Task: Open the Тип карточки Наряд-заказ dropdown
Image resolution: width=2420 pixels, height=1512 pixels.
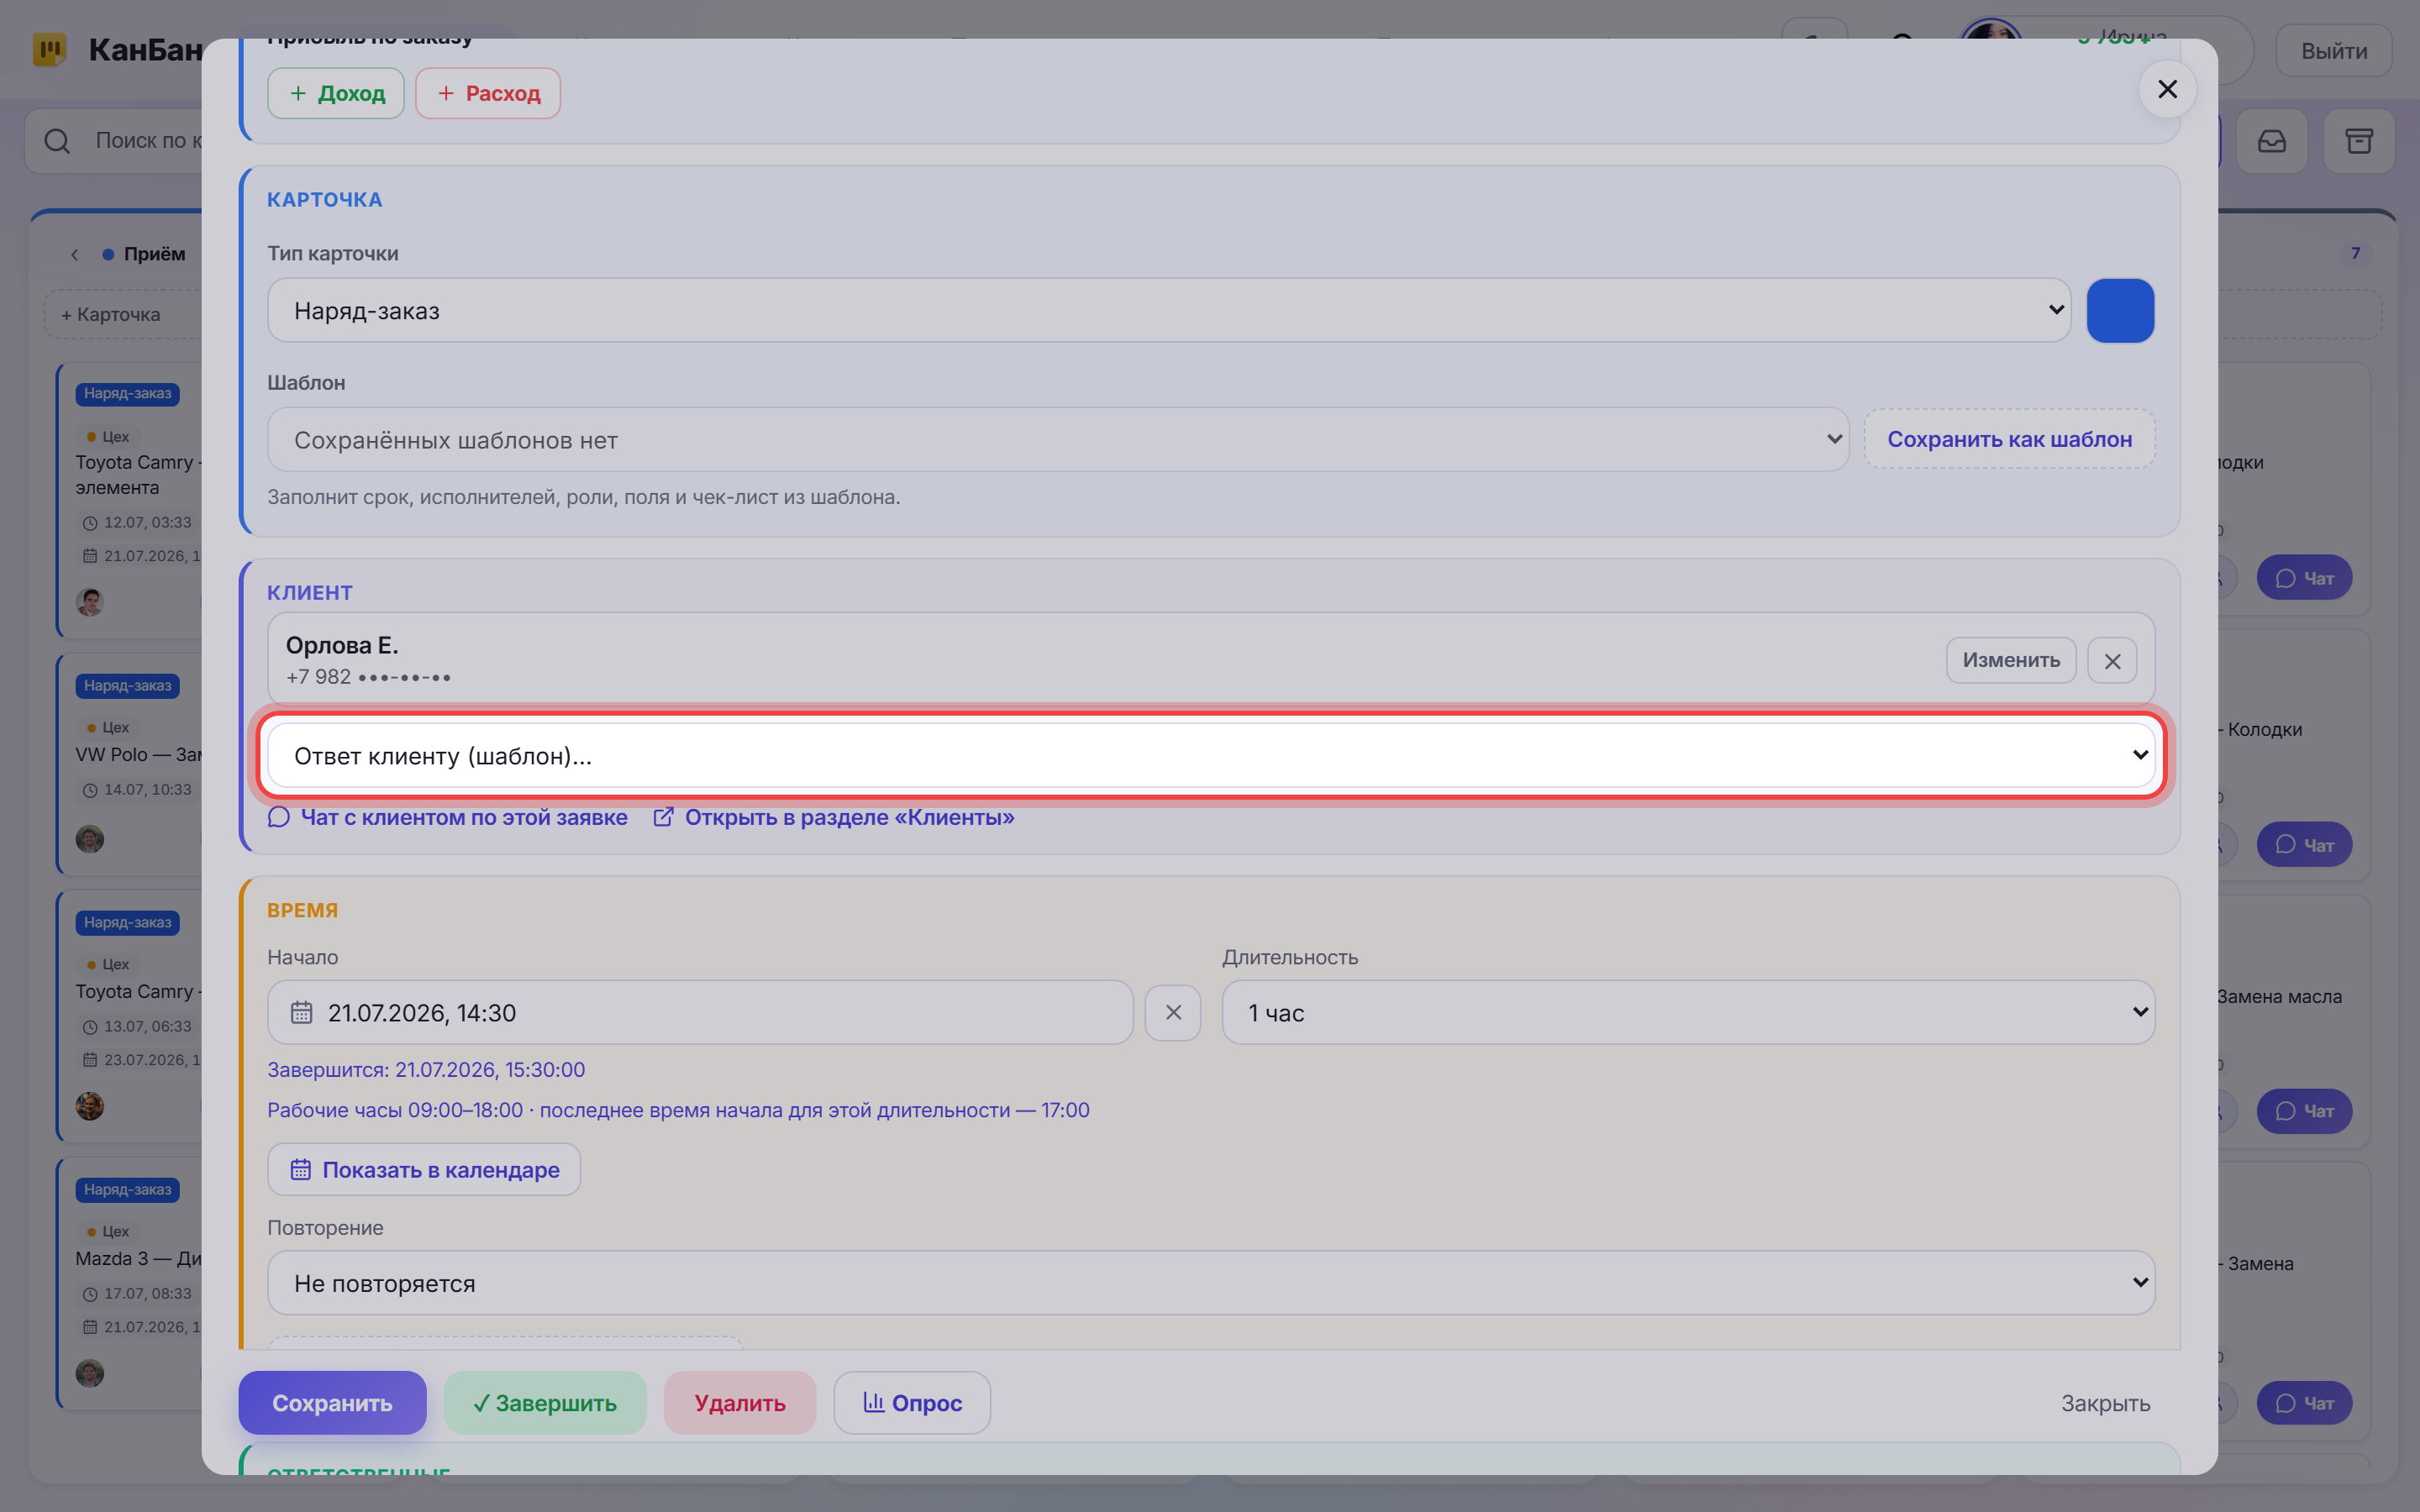Action: tap(1168, 311)
